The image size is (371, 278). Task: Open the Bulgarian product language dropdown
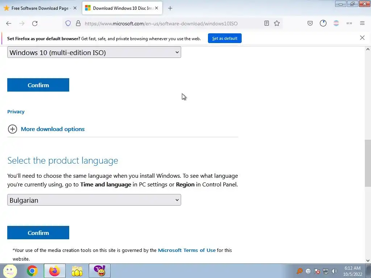(94, 200)
